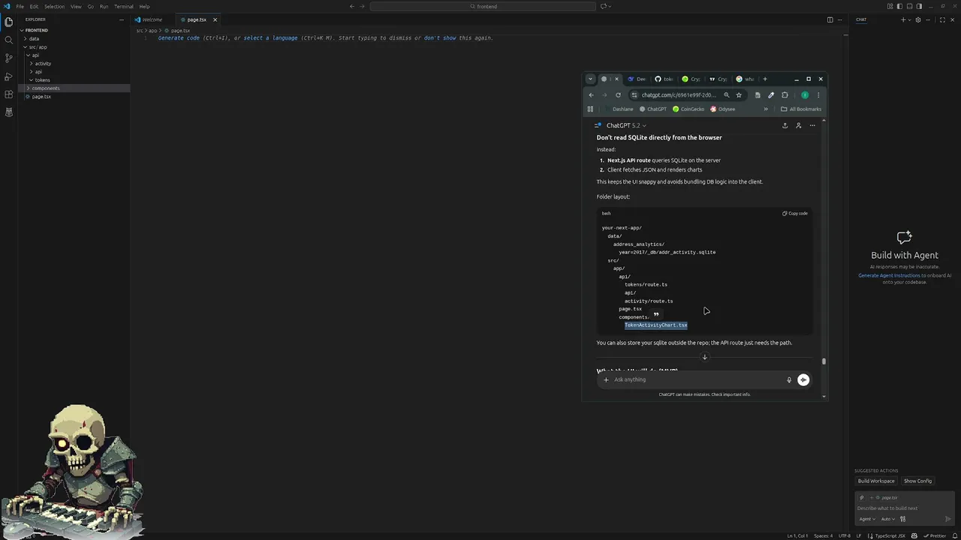
Task: Bookmark this page with the star icon
Action: click(x=739, y=95)
